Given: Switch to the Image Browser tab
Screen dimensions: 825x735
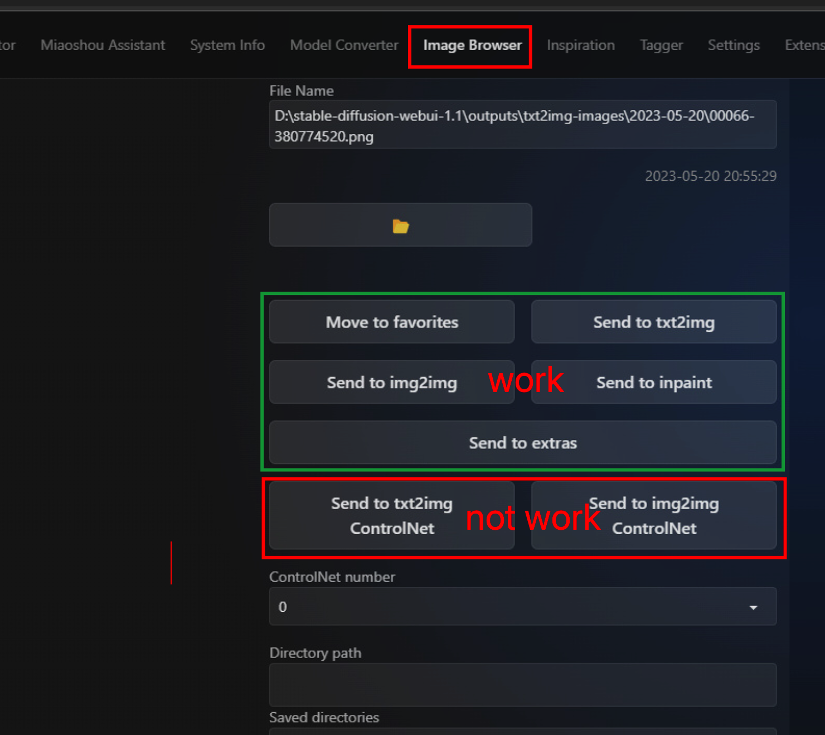Looking at the screenshot, I should click(470, 45).
